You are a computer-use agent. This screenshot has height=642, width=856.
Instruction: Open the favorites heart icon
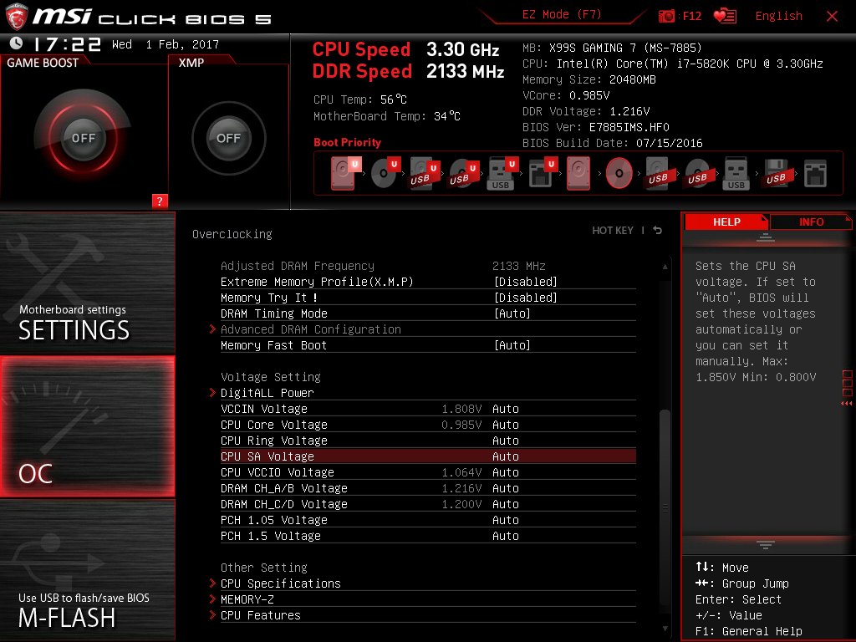pos(726,16)
